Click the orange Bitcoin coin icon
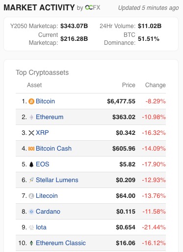 [31, 101]
